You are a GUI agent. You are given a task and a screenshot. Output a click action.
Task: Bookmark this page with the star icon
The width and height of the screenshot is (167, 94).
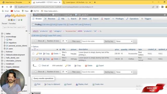pos(157,7)
